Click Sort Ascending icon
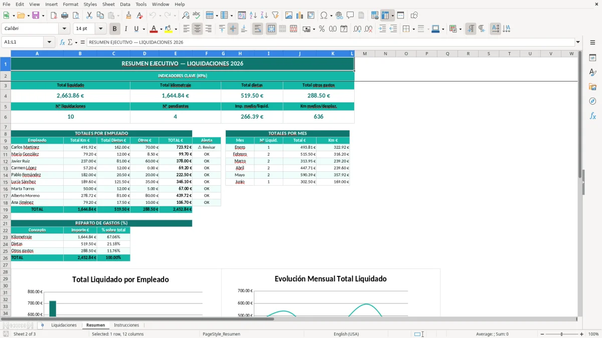602x338 pixels. click(x=253, y=16)
